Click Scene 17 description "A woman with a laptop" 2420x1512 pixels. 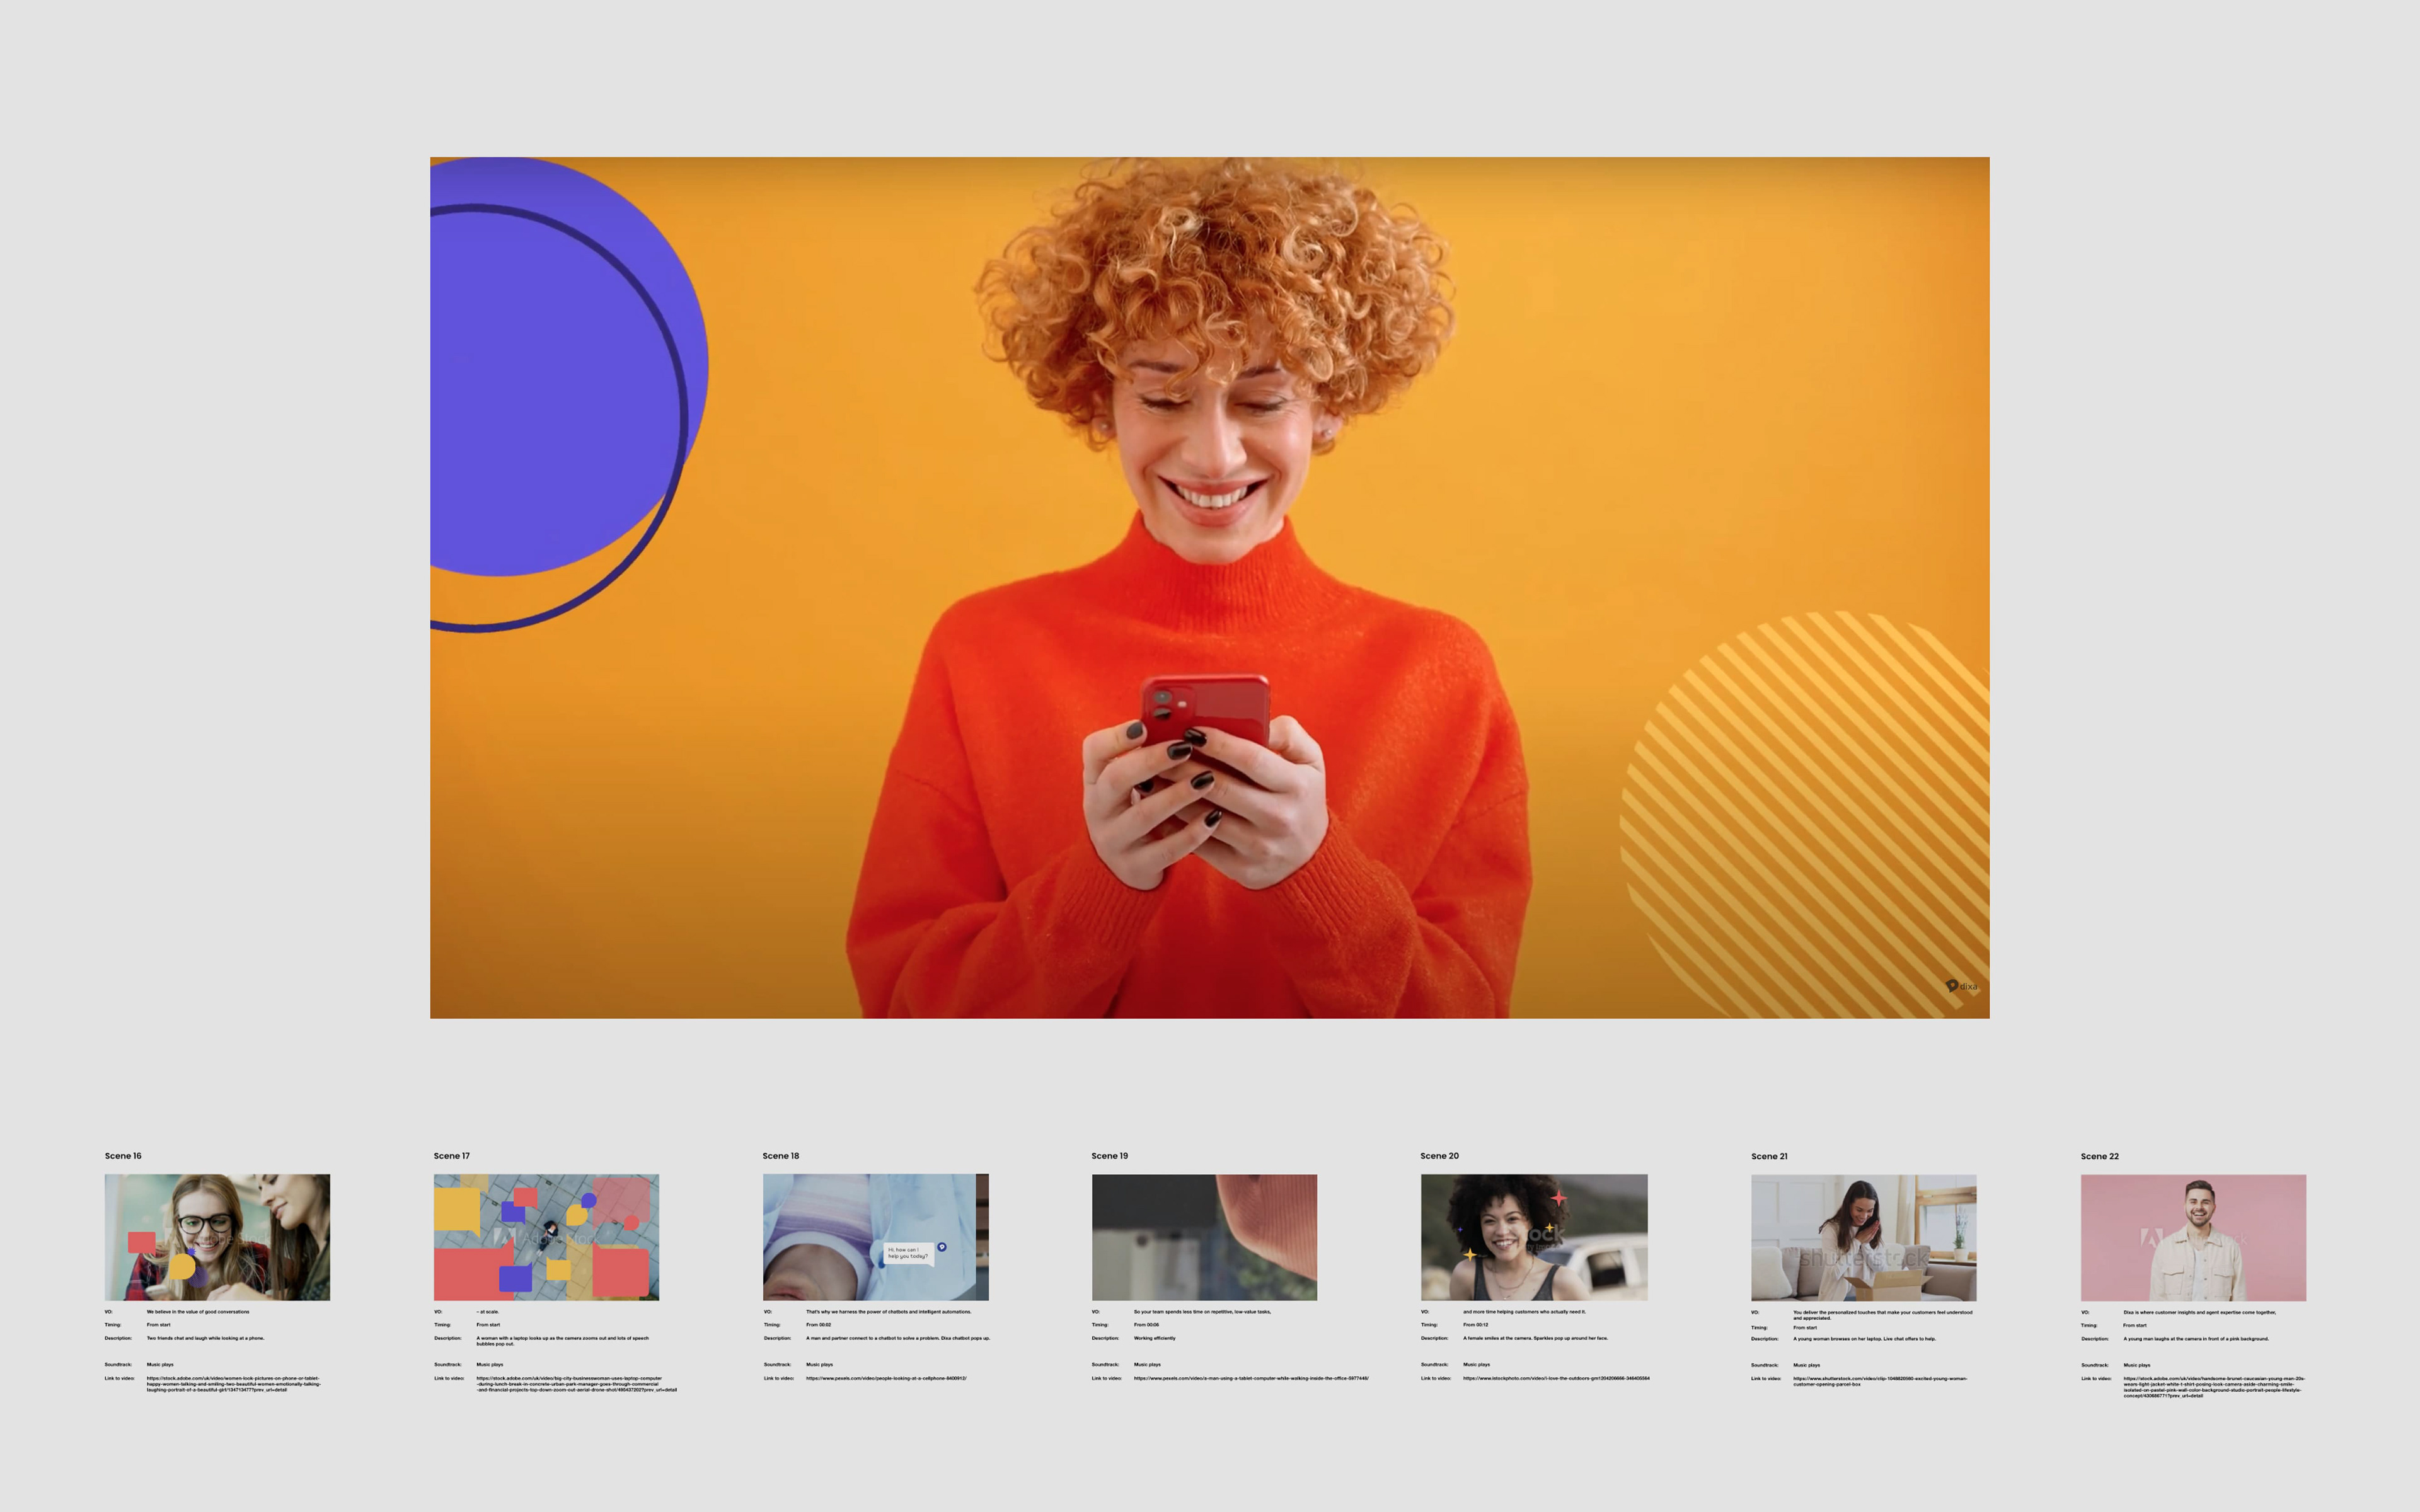tap(562, 1341)
